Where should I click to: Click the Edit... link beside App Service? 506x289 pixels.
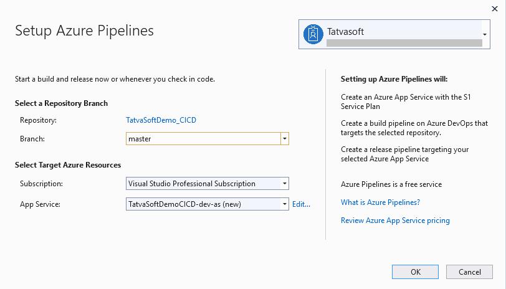click(301, 204)
